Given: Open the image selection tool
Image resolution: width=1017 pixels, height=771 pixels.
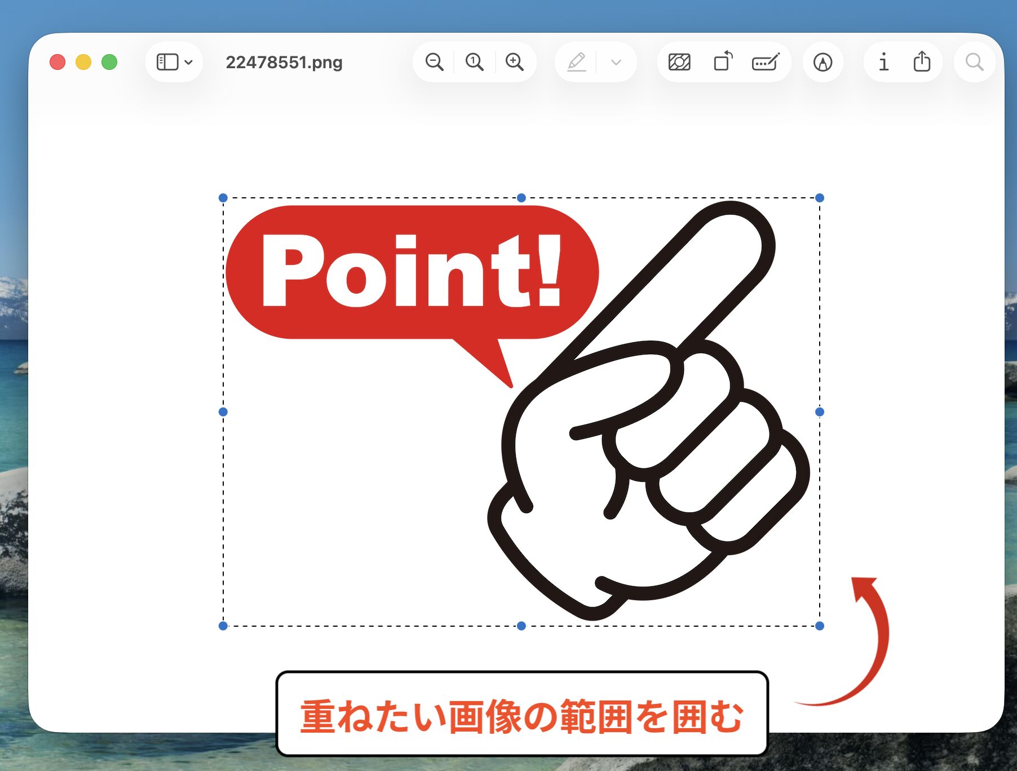Looking at the screenshot, I should coord(680,62).
